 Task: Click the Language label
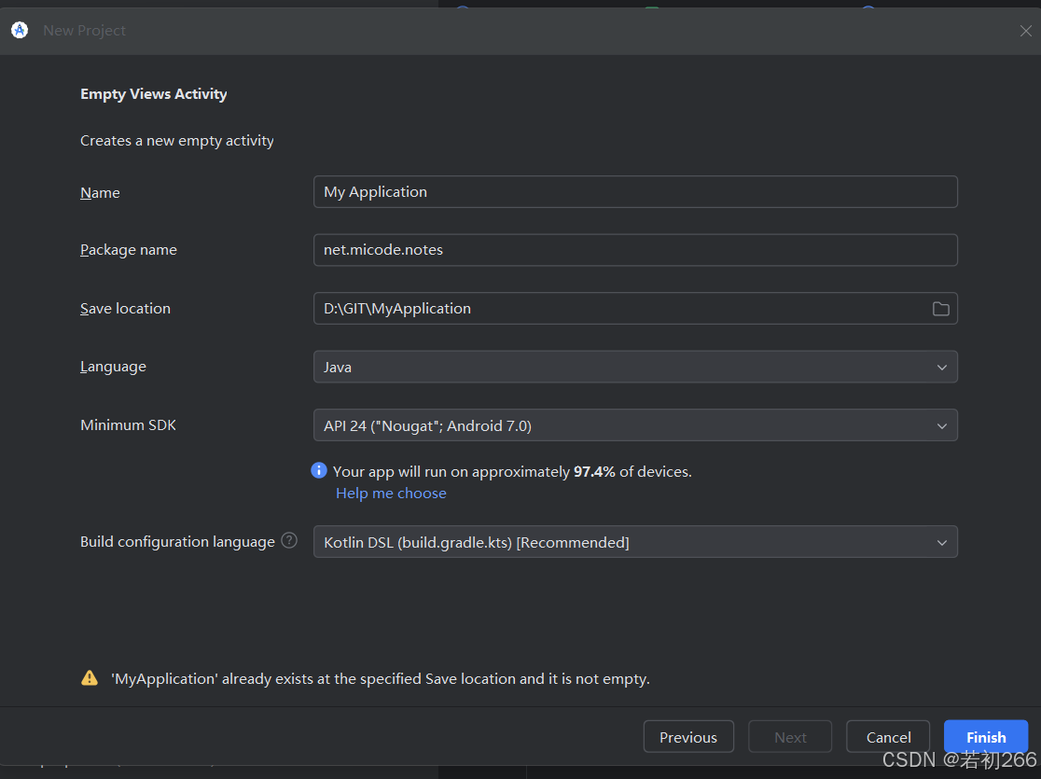(x=113, y=367)
